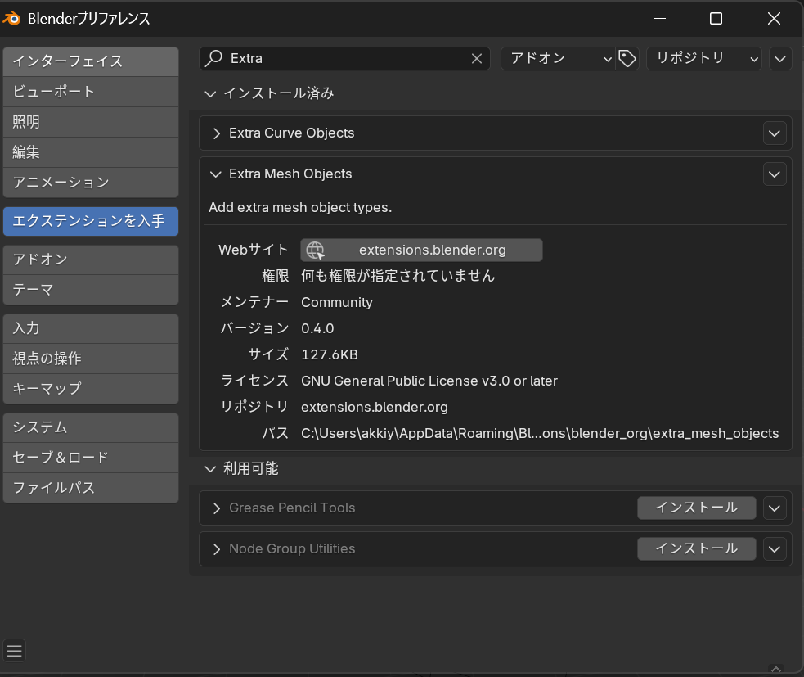Click the Community maintainer text
The height and width of the screenshot is (677, 804).
click(x=337, y=302)
